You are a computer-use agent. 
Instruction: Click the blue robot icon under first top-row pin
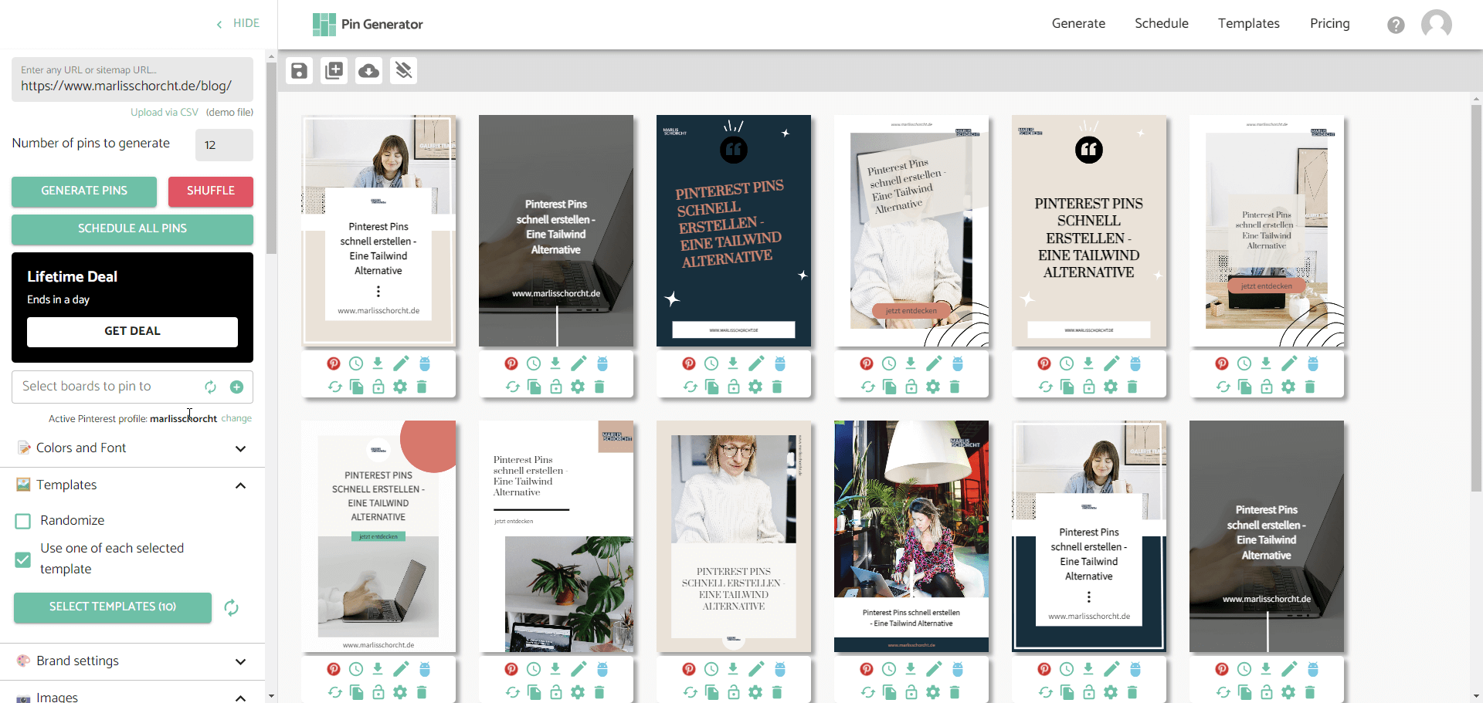pos(425,363)
